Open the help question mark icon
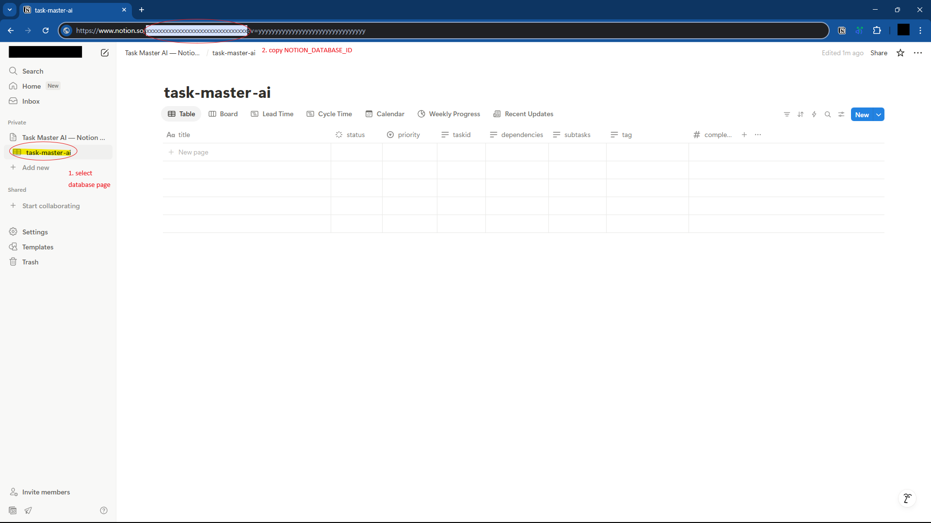Image resolution: width=931 pixels, height=523 pixels. [104, 510]
